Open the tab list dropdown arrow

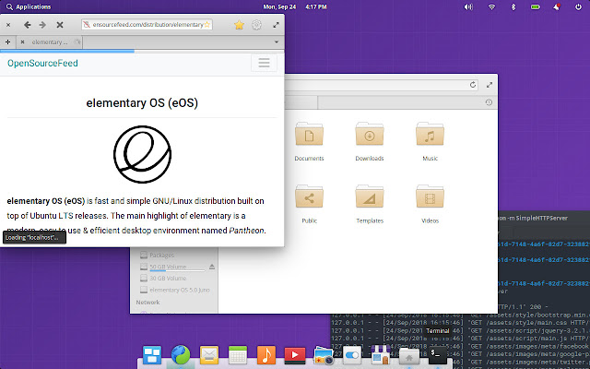[x=277, y=42]
